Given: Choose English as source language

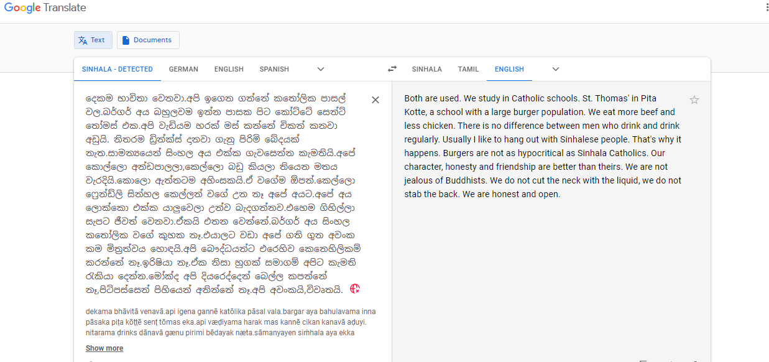Looking at the screenshot, I should [229, 69].
